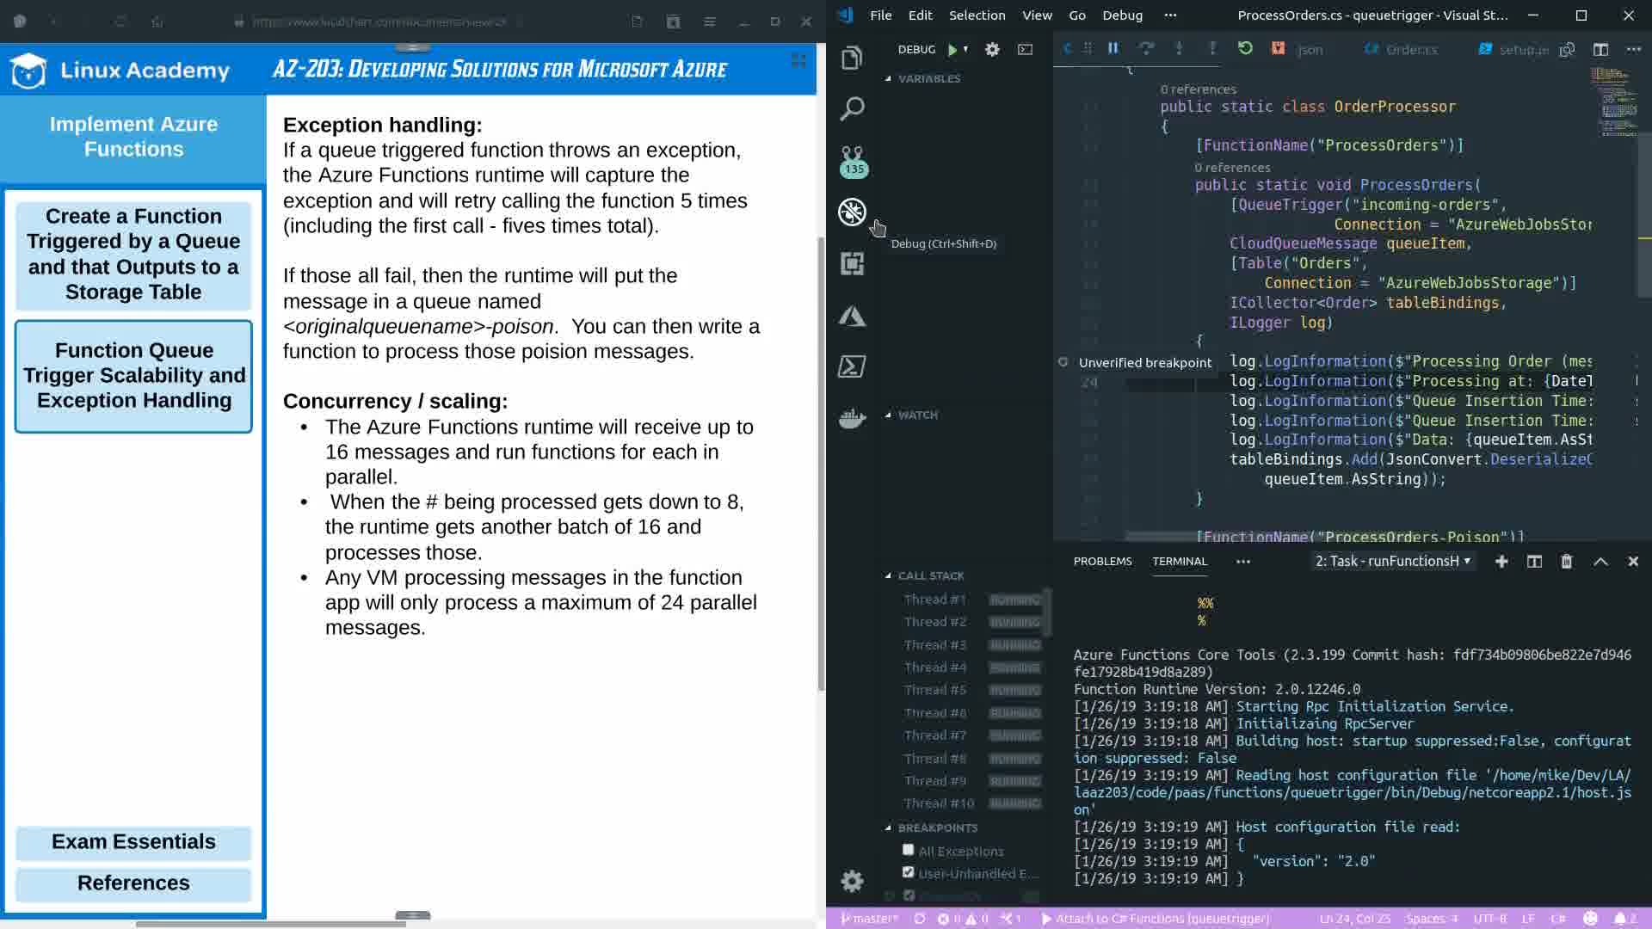Open Exam Essentials section

(x=133, y=842)
